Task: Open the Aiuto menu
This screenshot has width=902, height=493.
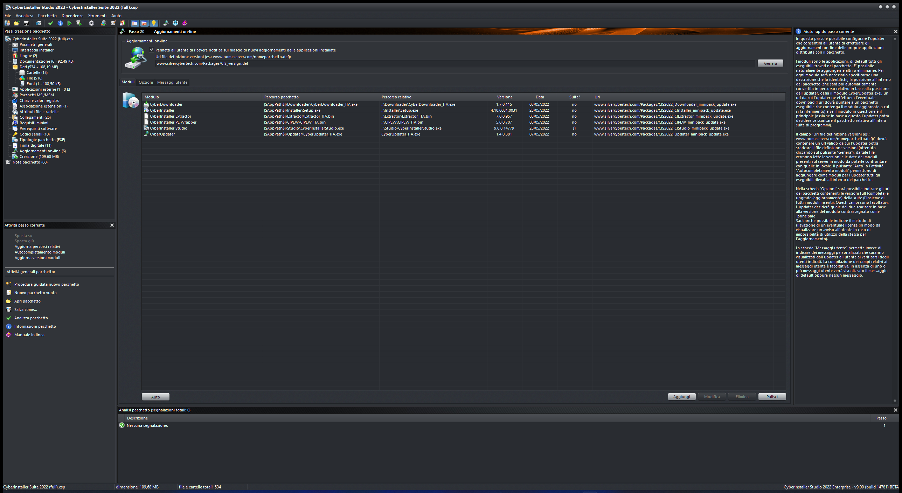Action: click(x=116, y=16)
